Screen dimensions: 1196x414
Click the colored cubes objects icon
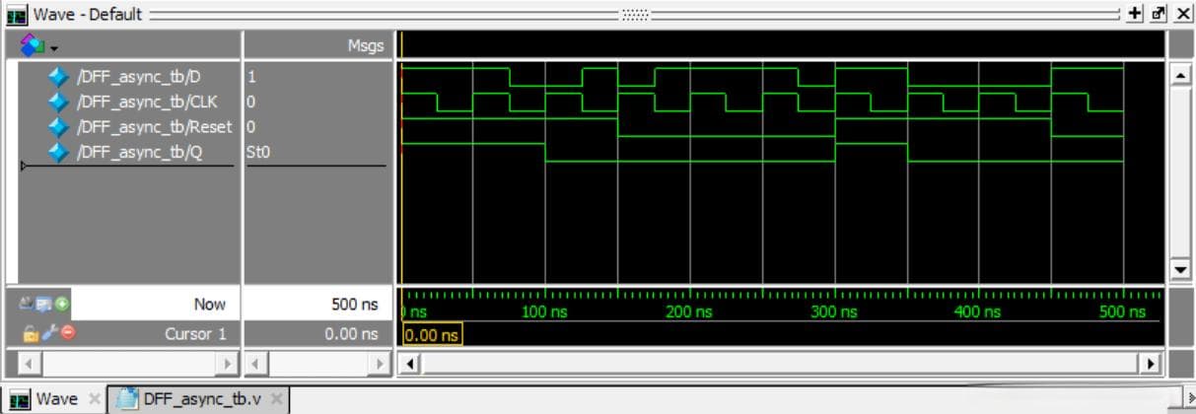33,44
